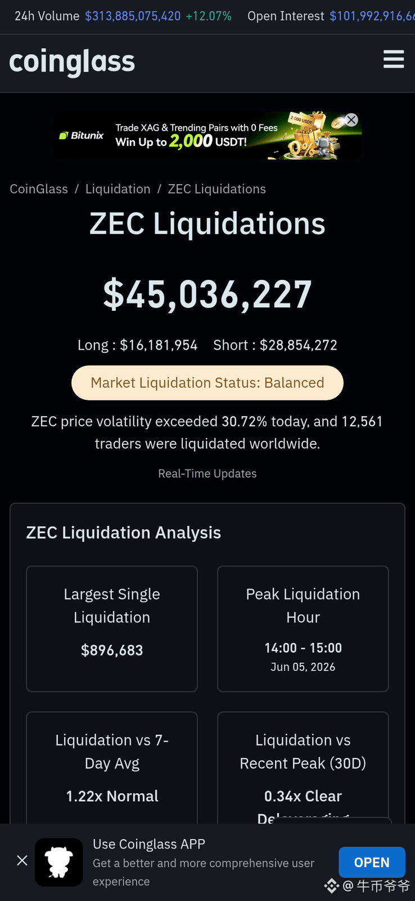415x901 pixels.
Task: Open the hamburger navigation menu
Action: tap(394, 59)
